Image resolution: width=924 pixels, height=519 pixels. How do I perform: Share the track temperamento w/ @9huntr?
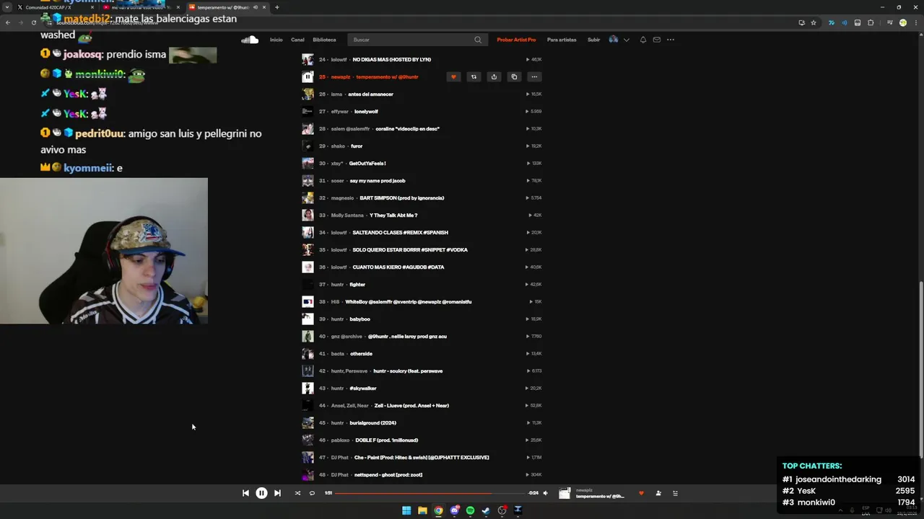click(494, 76)
